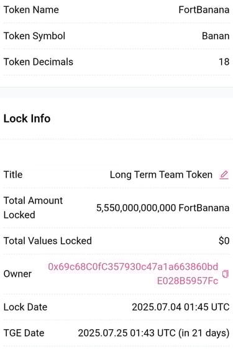Click the Token Symbol label
233x349 pixels.
pos(34,36)
